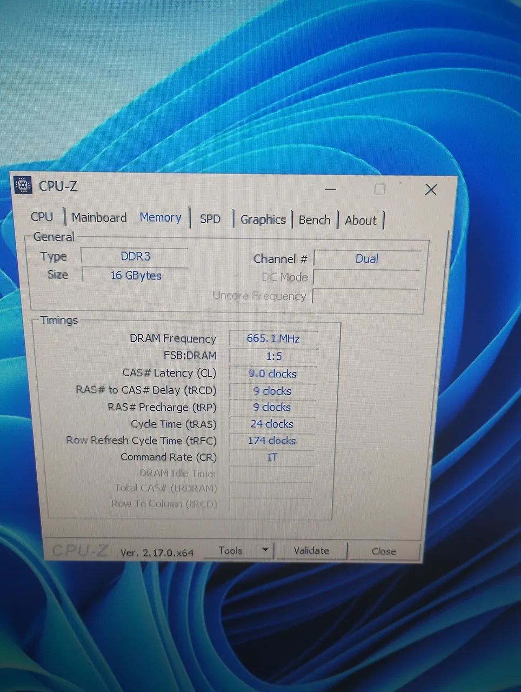Click the RAS# Precharge (tRP) label
The width and height of the screenshot is (521, 692).
pyautogui.click(x=162, y=407)
